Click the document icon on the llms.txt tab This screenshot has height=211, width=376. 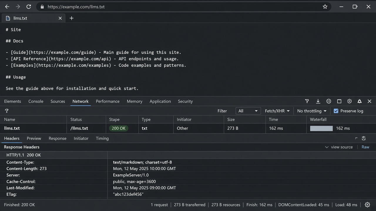[x=8, y=18]
